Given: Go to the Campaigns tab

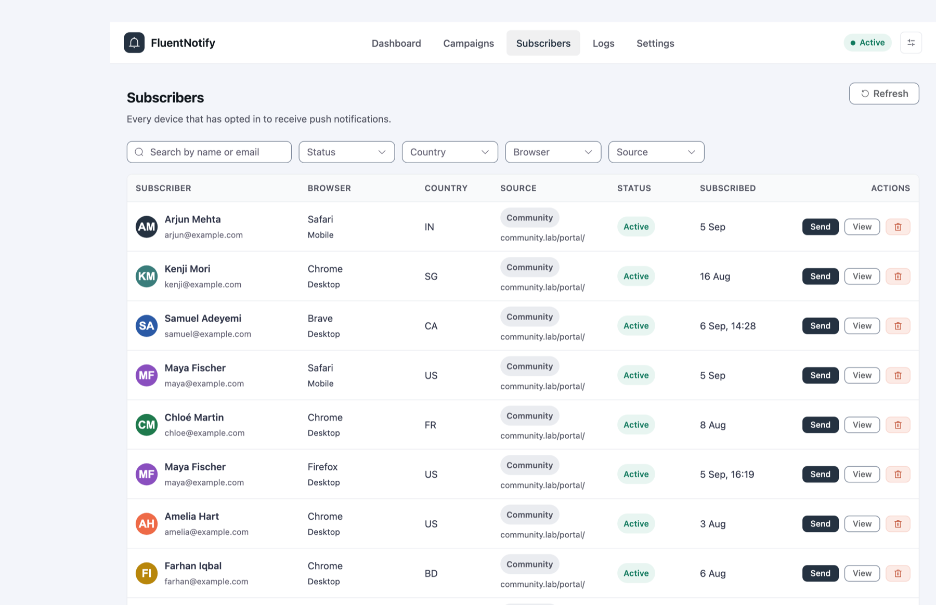Looking at the screenshot, I should pyautogui.click(x=469, y=43).
